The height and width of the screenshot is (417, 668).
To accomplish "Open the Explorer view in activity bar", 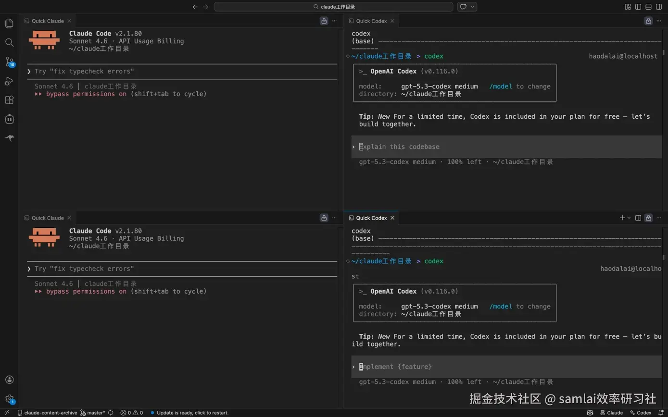I will coord(9,23).
